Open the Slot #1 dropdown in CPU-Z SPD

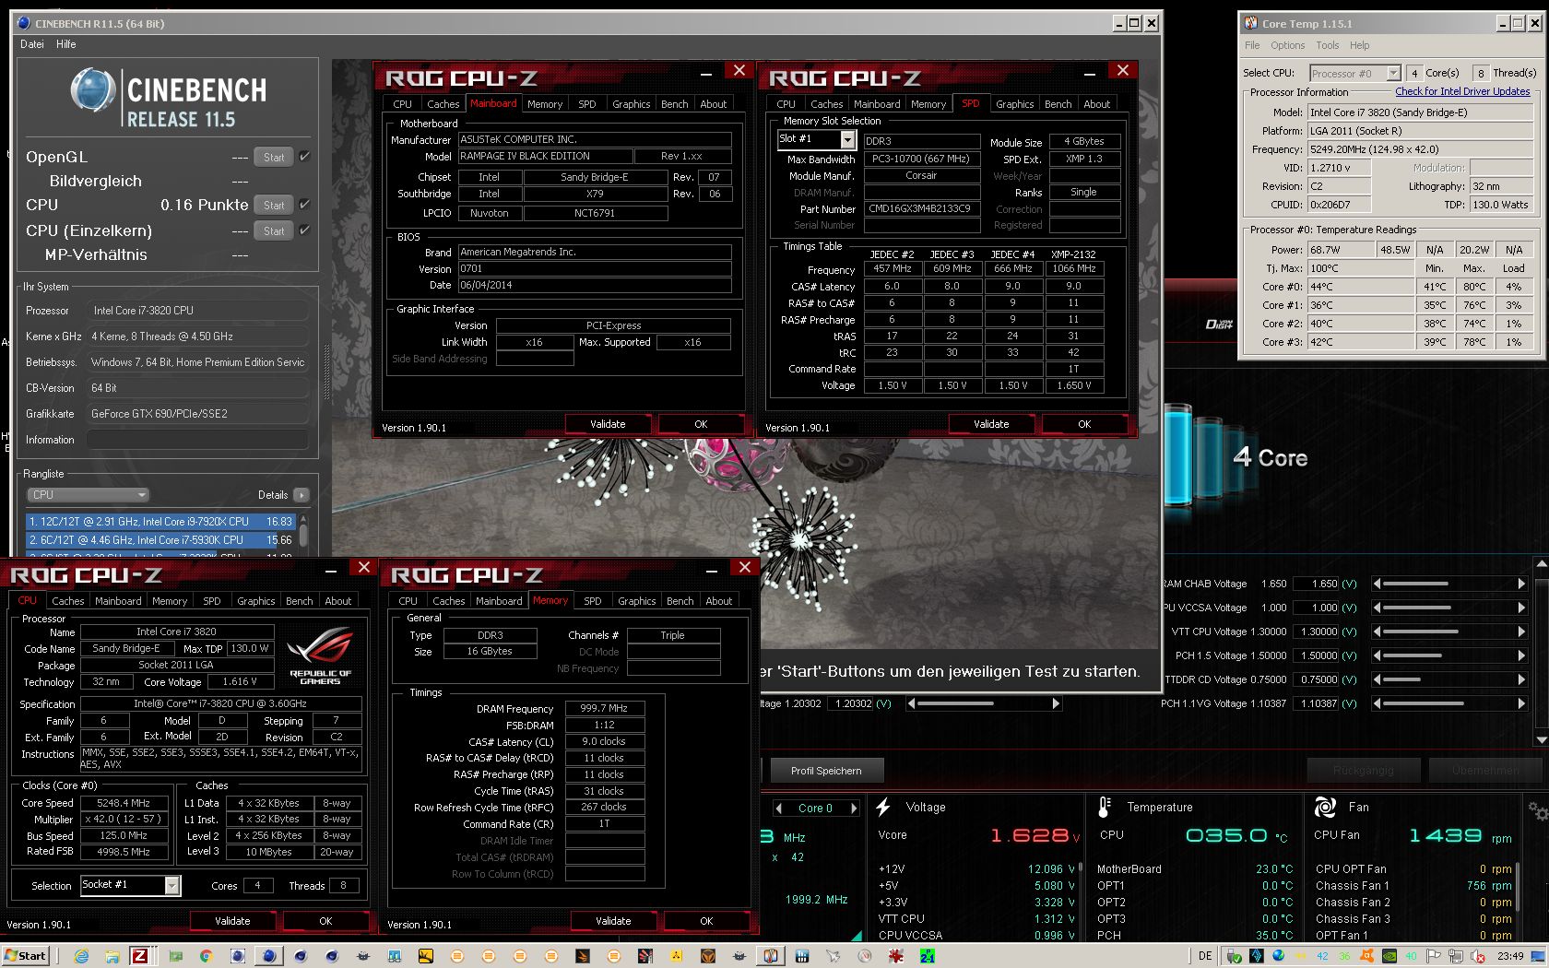pos(847,139)
